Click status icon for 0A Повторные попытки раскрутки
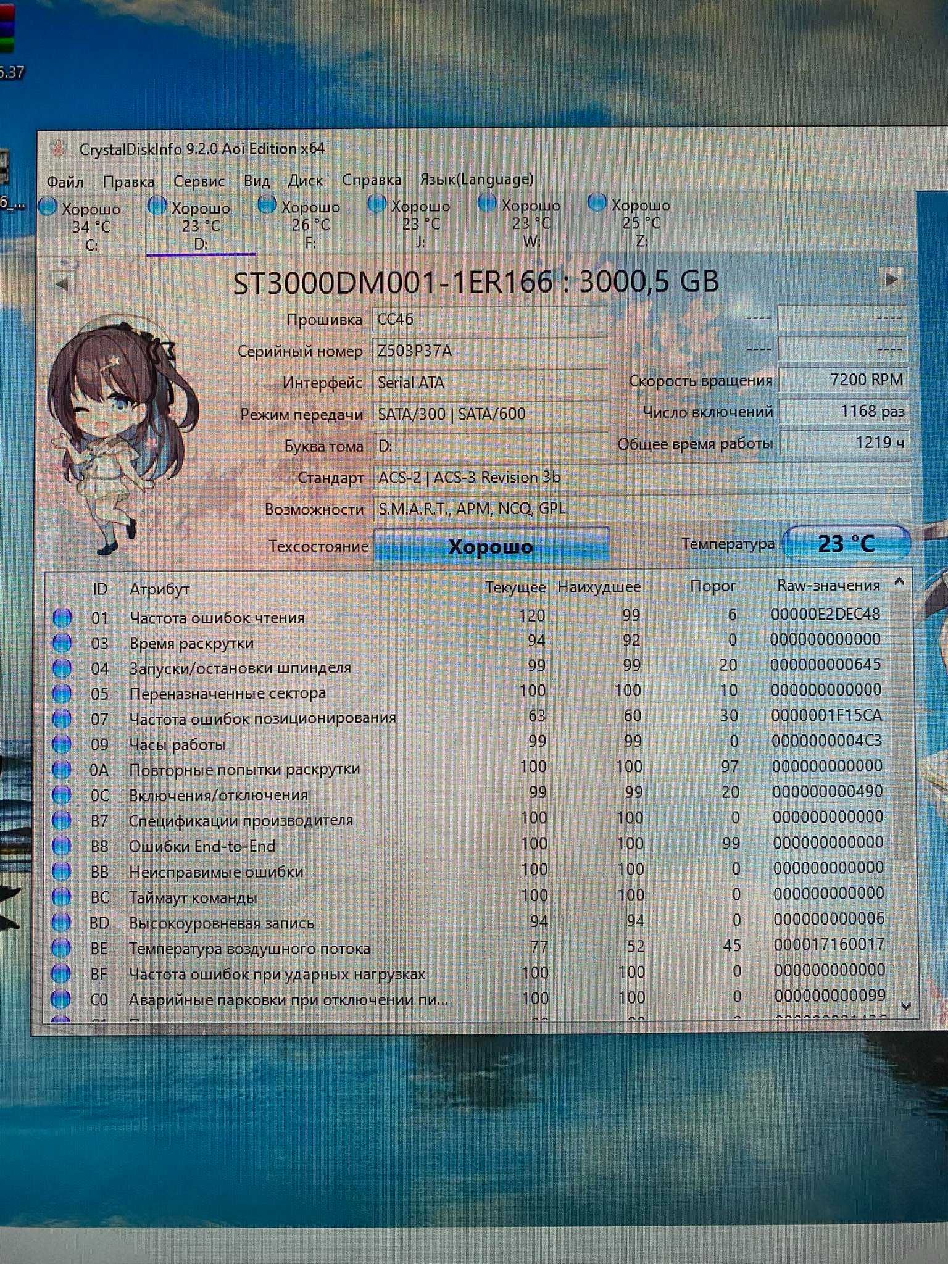The image size is (948, 1264). 62,770
